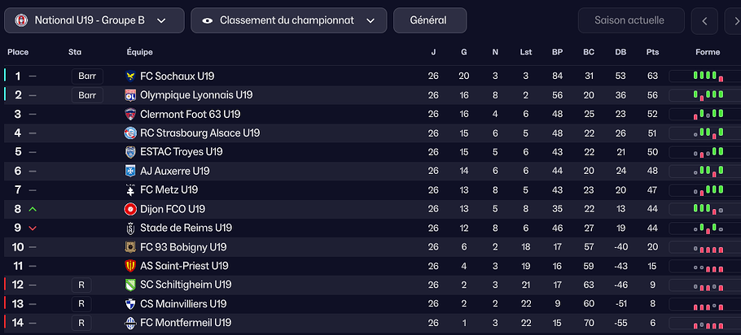Screen dimensions: 741x335
Task: Click the RC Strasbourg Alsace U19 crest
Action: (130, 133)
